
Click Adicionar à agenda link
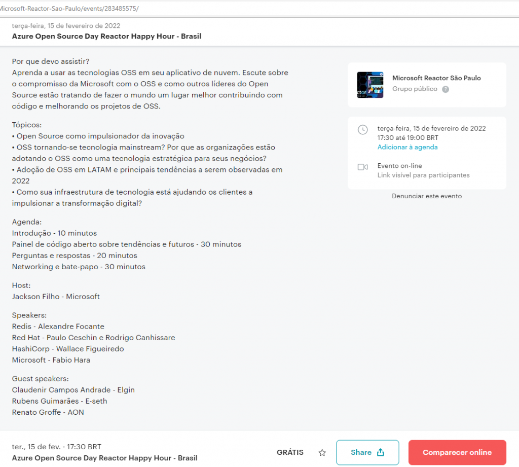pos(407,147)
